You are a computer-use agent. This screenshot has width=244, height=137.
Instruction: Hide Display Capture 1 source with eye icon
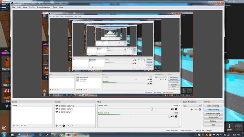(x=57, y=106)
